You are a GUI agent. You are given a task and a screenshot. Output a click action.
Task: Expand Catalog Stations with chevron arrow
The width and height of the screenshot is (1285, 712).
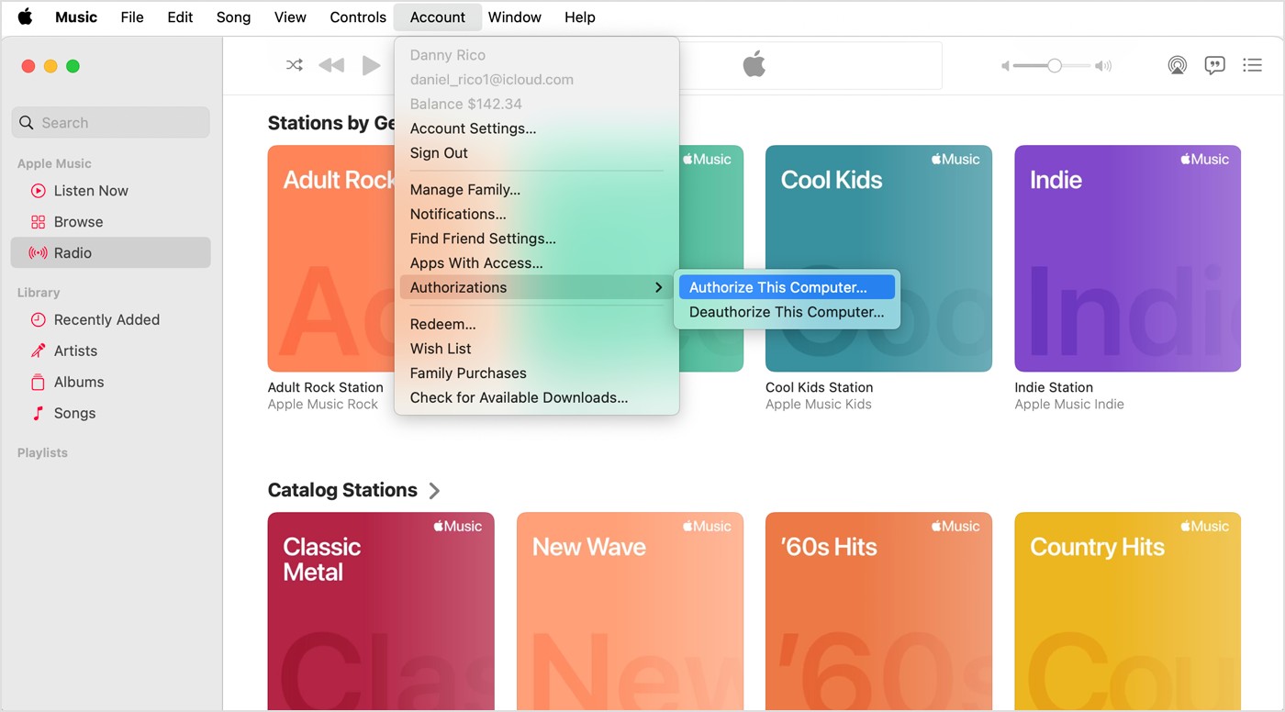pos(434,491)
